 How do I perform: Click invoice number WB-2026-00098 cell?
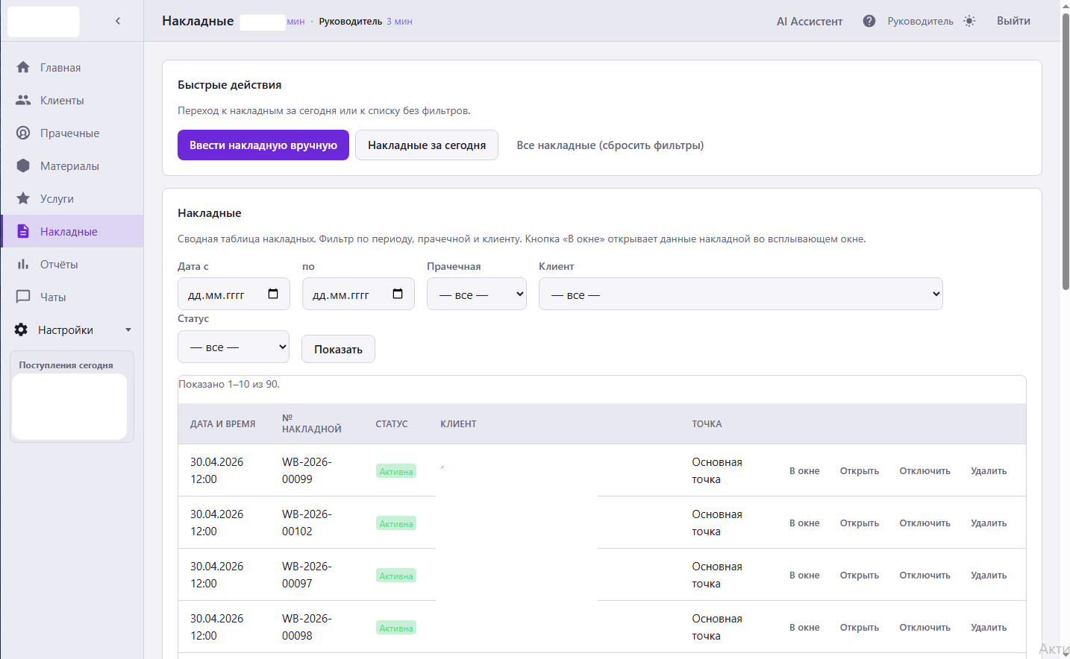click(307, 627)
